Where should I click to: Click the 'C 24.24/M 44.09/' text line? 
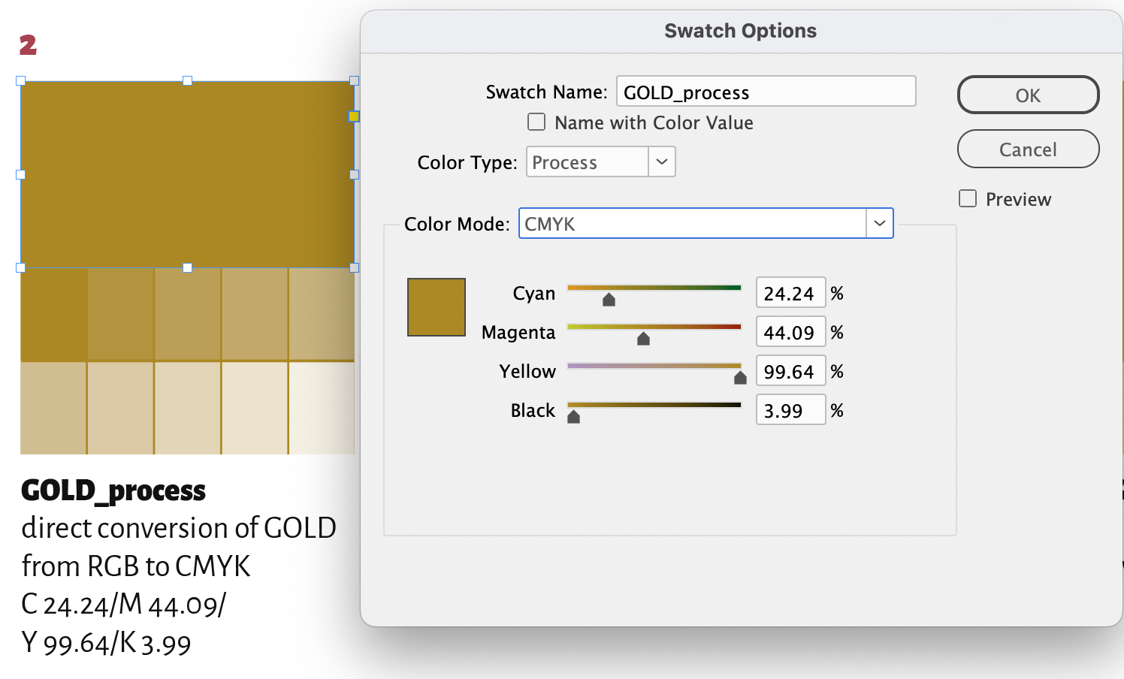click(x=123, y=605)
